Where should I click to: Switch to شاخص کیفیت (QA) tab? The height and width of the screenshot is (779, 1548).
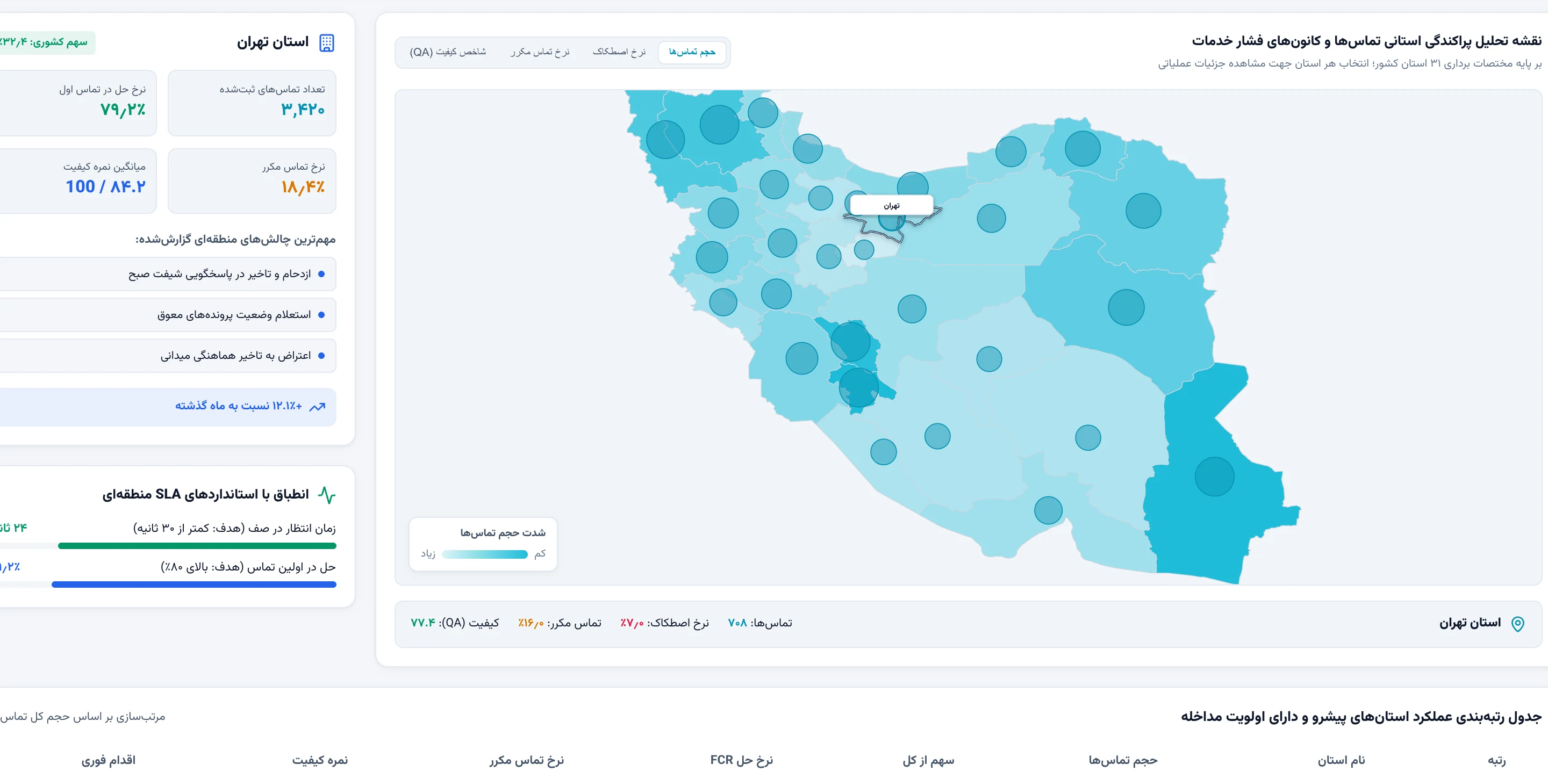click(x=448, y=52)
